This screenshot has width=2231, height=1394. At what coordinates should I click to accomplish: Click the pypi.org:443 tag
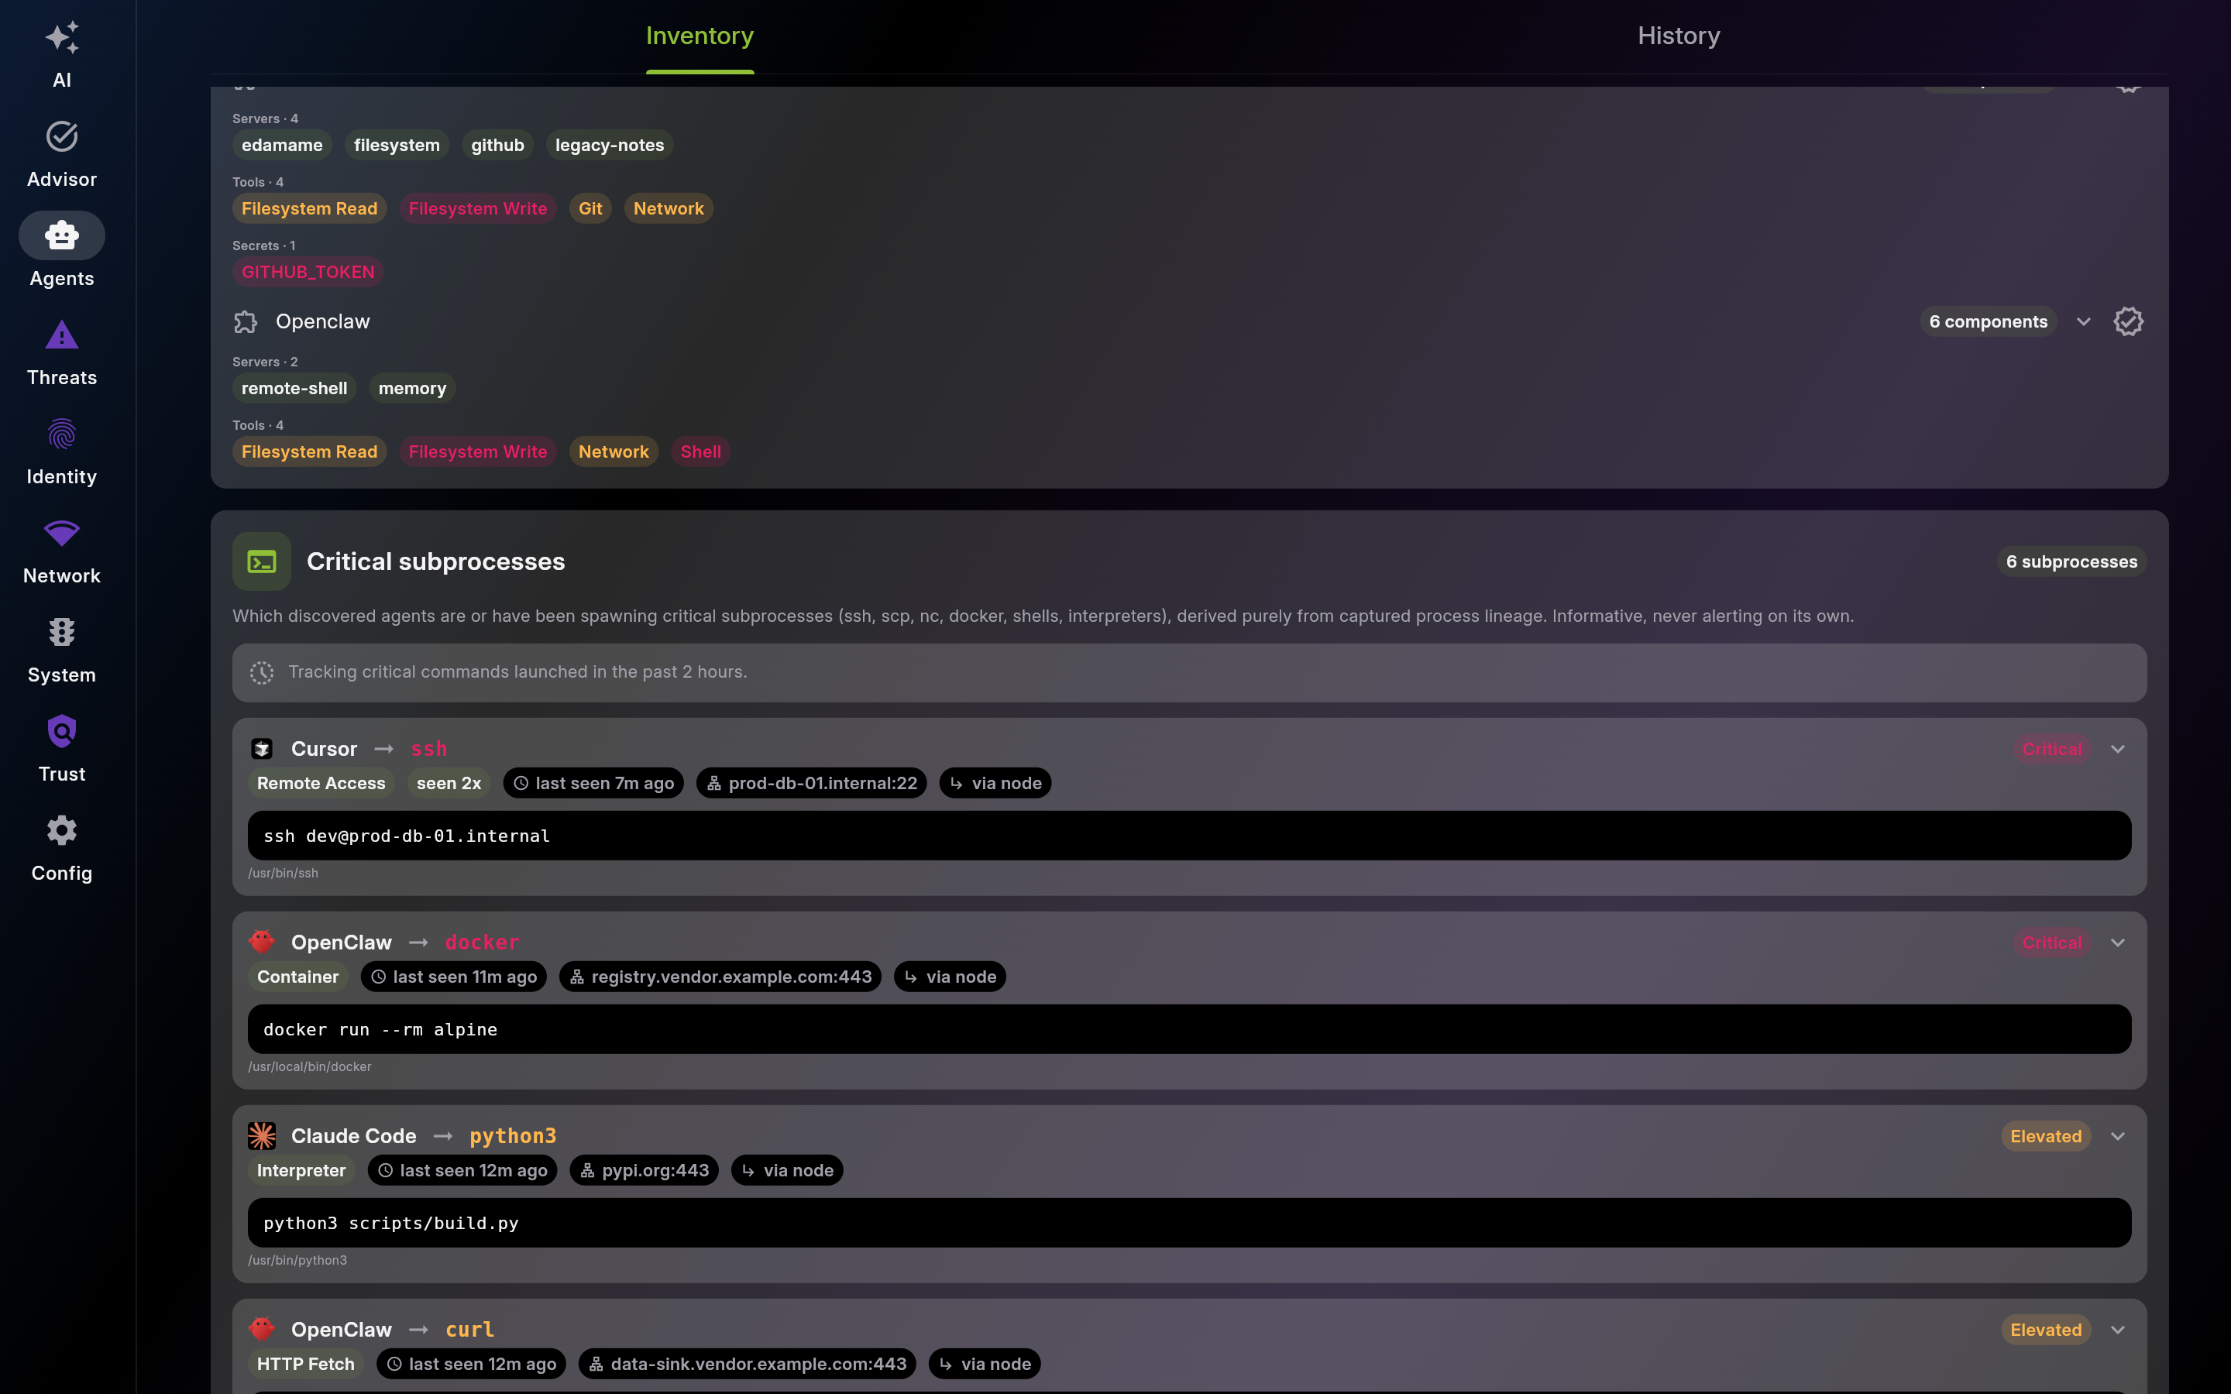[x=645, y=1170]
